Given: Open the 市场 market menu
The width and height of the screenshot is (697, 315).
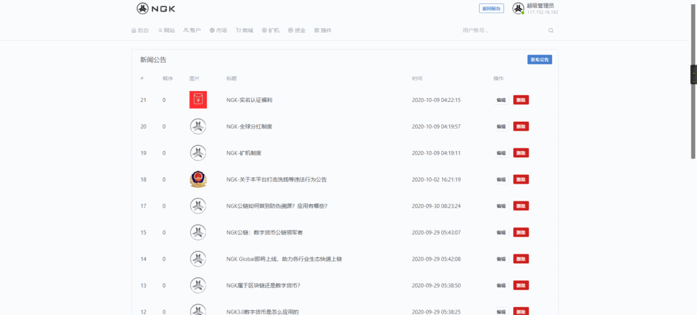Looking at the screenshot, I should tap(218, 31).
